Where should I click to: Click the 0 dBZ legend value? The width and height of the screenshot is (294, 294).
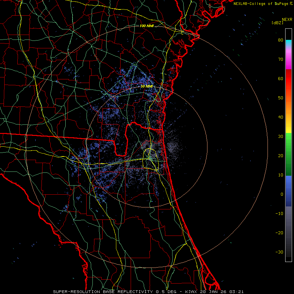282,194
